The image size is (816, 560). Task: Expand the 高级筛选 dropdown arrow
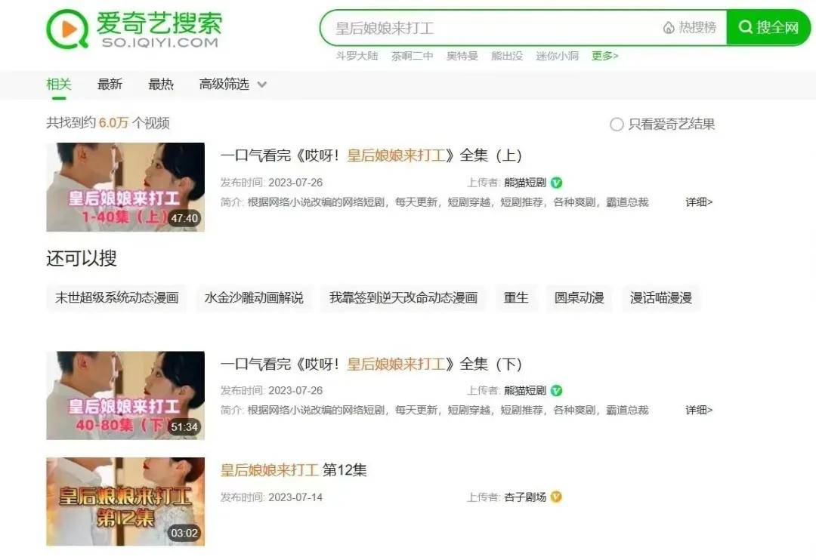tap(261, 85)
